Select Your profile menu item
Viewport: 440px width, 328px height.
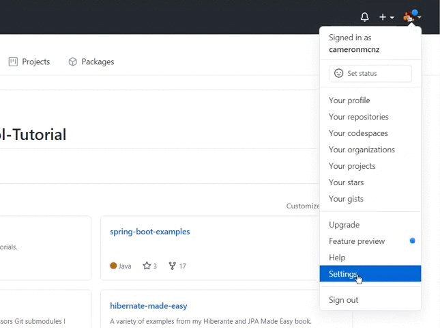349,100
